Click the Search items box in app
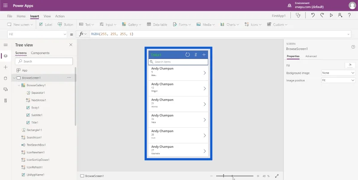Image resolution: width=358 pixels, height=180 pixels. click(x=178, y=62)
